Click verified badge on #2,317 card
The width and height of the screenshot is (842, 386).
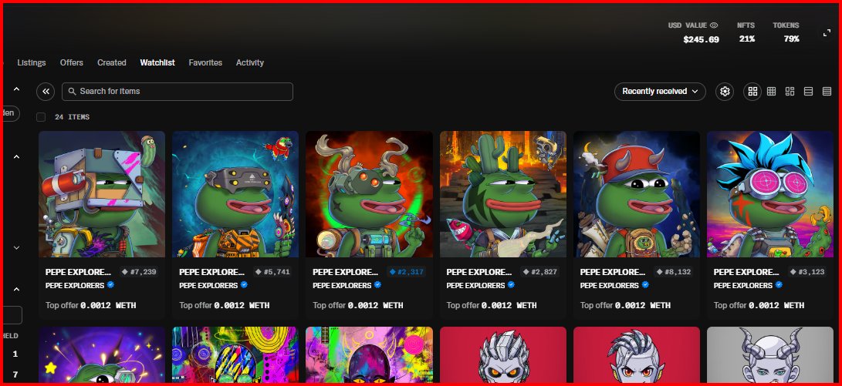(377, 284)
